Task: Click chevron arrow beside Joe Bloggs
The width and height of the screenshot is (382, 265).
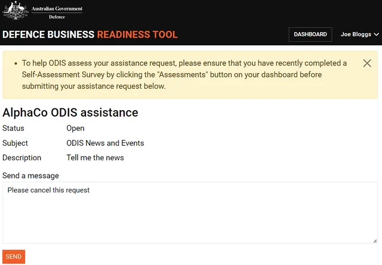Action: point(376,35)
